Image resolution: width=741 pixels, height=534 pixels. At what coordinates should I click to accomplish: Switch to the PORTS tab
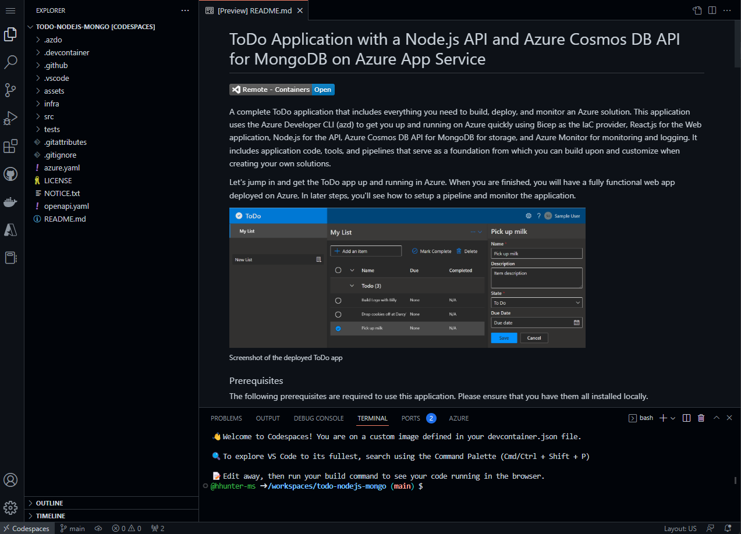[x=410, y=418]
